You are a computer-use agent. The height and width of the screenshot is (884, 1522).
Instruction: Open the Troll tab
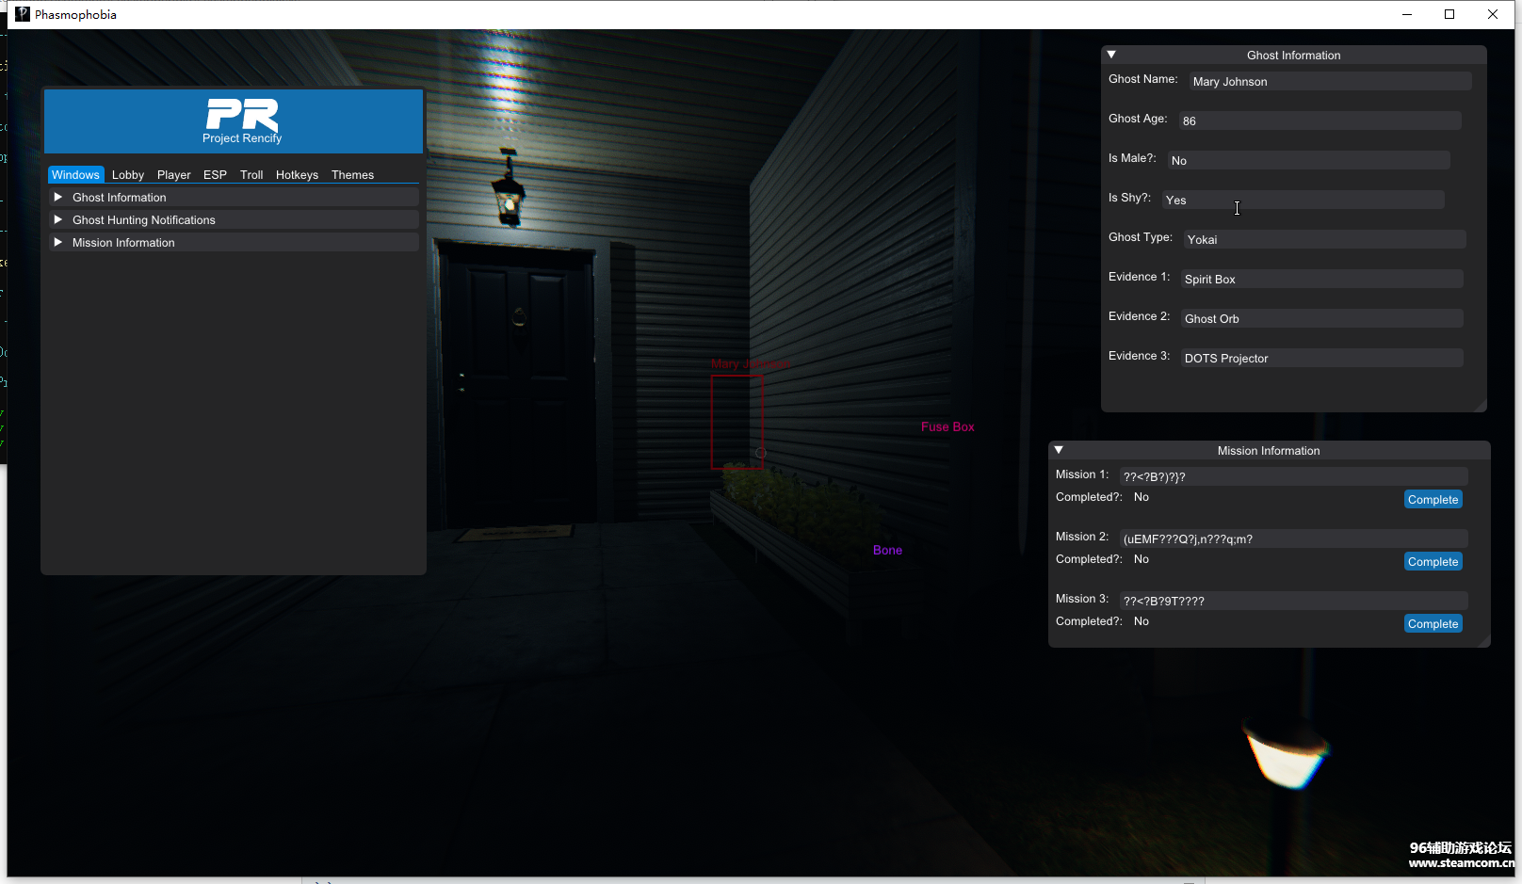click(251, 175)
